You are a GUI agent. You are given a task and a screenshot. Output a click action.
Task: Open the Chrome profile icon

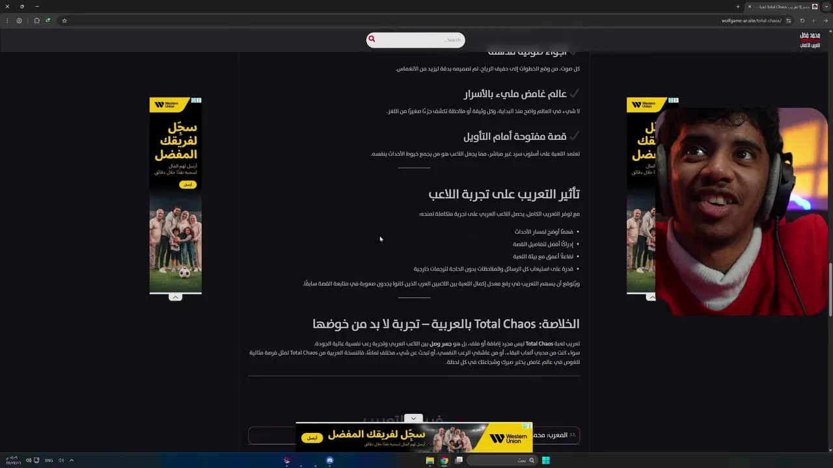(x=19, y=20)
